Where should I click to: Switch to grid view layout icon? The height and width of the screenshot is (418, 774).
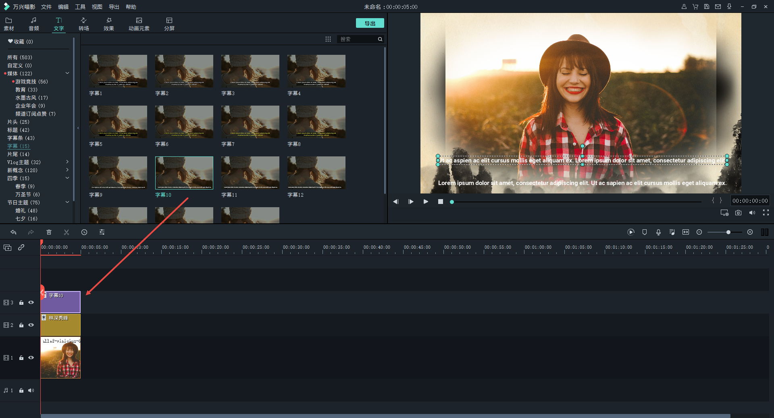(x=328, y=39)
